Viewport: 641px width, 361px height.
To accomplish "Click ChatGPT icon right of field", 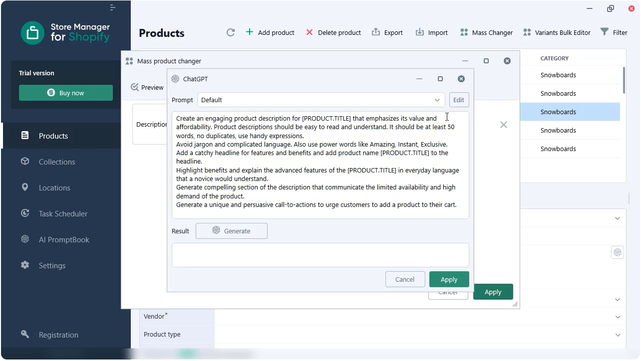I will click(618, 252).
